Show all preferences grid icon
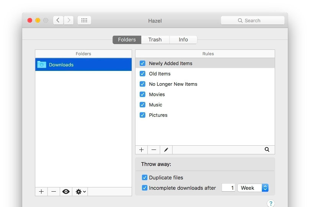Image resolution: width=310 pixels, height=207 pixels. point(84,20)
